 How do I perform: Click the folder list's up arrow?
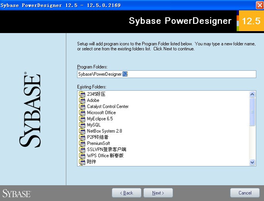pyautogui.click(x=252, y=95)
